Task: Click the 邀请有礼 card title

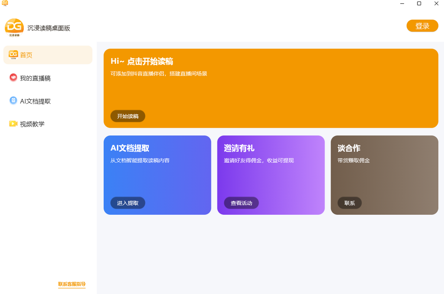Action: tap(239, 148)
